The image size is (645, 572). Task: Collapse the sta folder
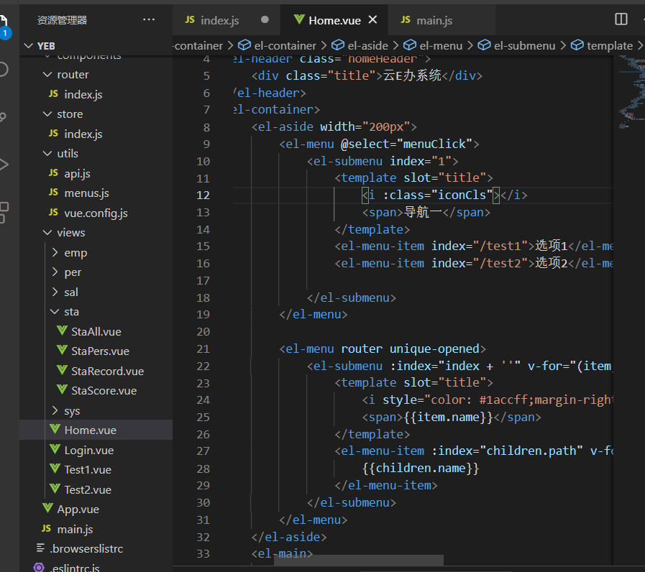pos(55,311)
